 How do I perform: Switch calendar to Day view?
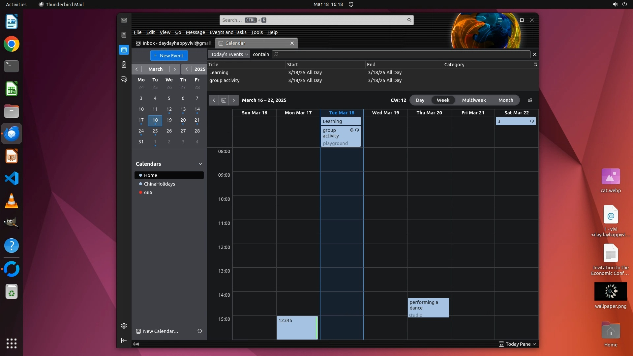[420, 100]
